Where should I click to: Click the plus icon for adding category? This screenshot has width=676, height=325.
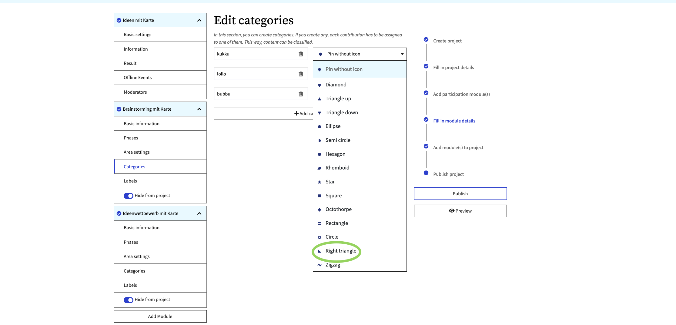tap(296, 113)
